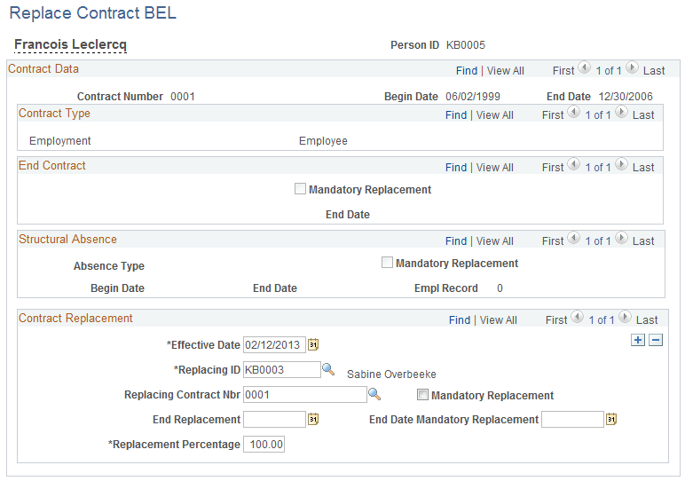
Task: Focus the Replacing ID field
Action: [282, 369]
